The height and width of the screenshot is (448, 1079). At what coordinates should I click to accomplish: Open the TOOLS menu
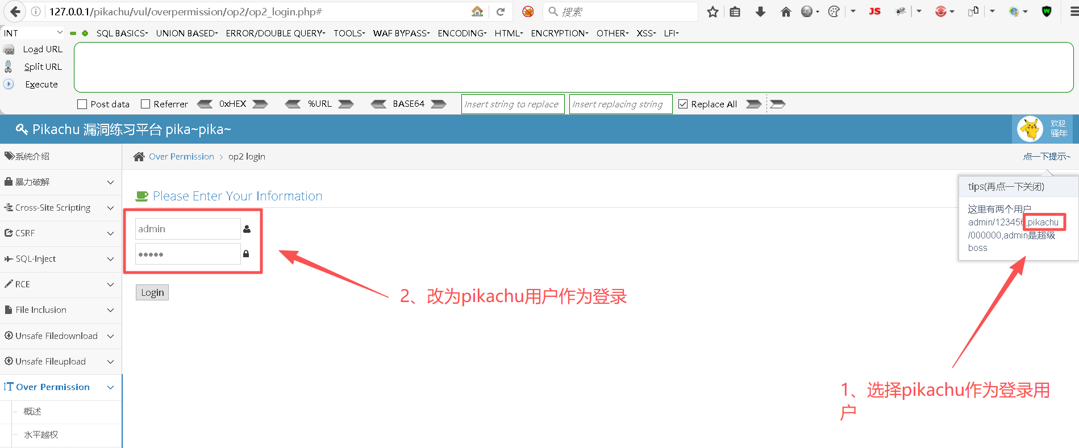click(x=349, y=33)
